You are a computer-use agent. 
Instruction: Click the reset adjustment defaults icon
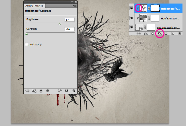(x=67, y=90)
